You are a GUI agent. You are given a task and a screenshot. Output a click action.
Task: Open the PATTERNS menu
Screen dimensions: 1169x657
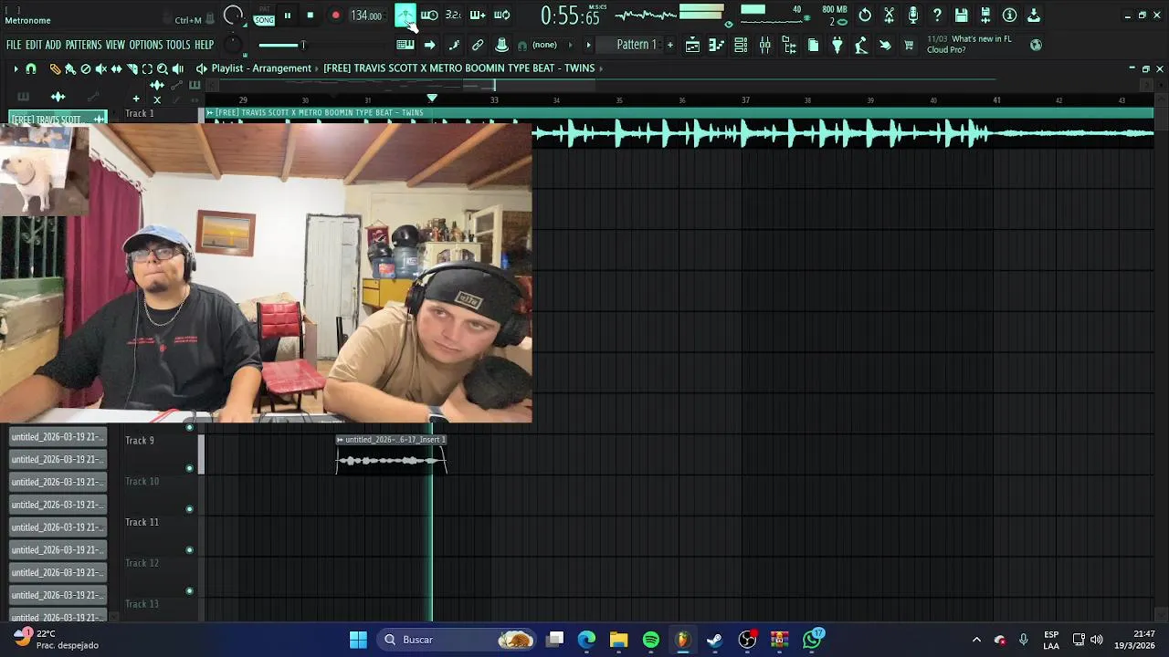pos(83,45)
